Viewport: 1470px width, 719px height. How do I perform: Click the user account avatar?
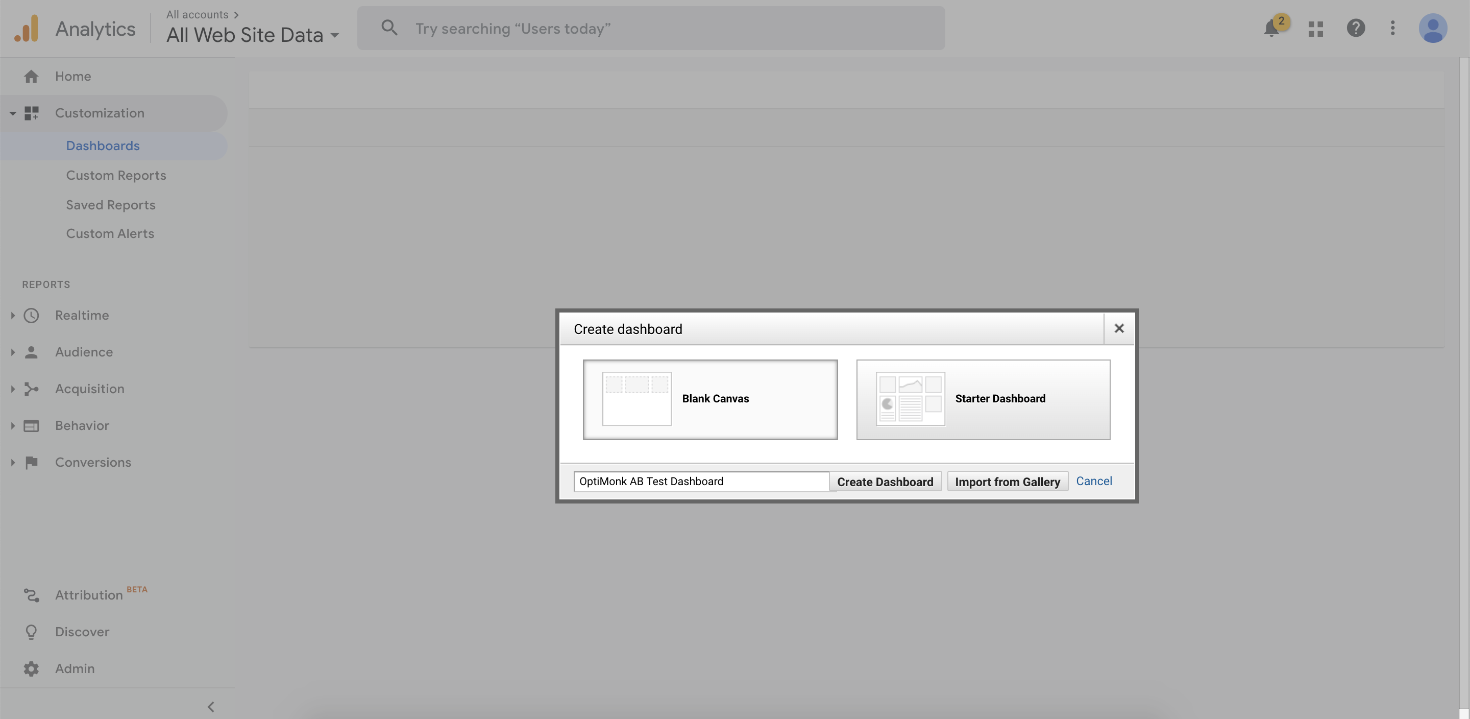1433,28
